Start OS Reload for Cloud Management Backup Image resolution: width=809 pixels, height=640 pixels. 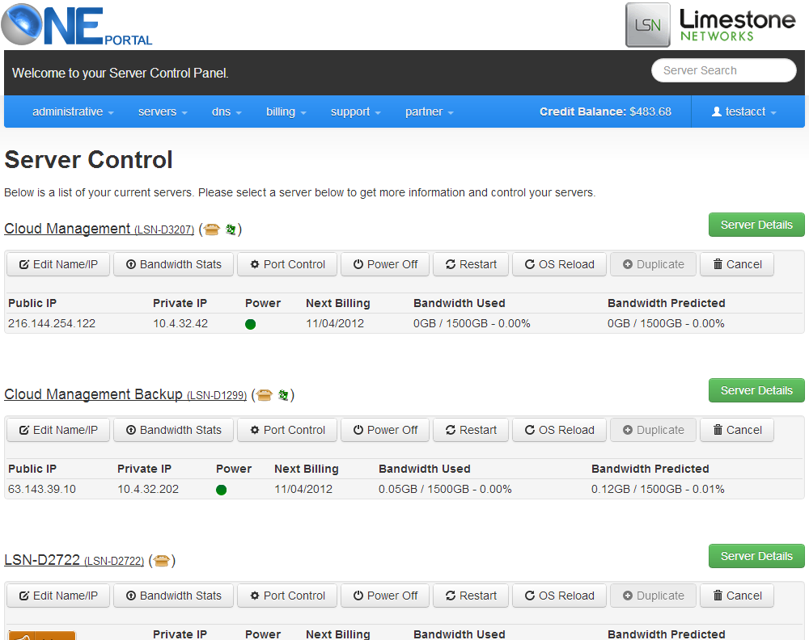click(x=559, y=430)
